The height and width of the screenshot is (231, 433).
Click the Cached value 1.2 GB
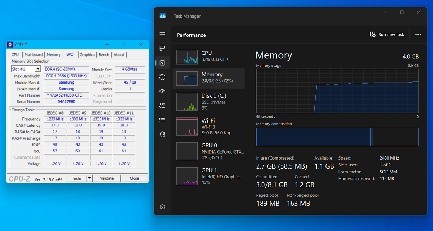point(304,185)
